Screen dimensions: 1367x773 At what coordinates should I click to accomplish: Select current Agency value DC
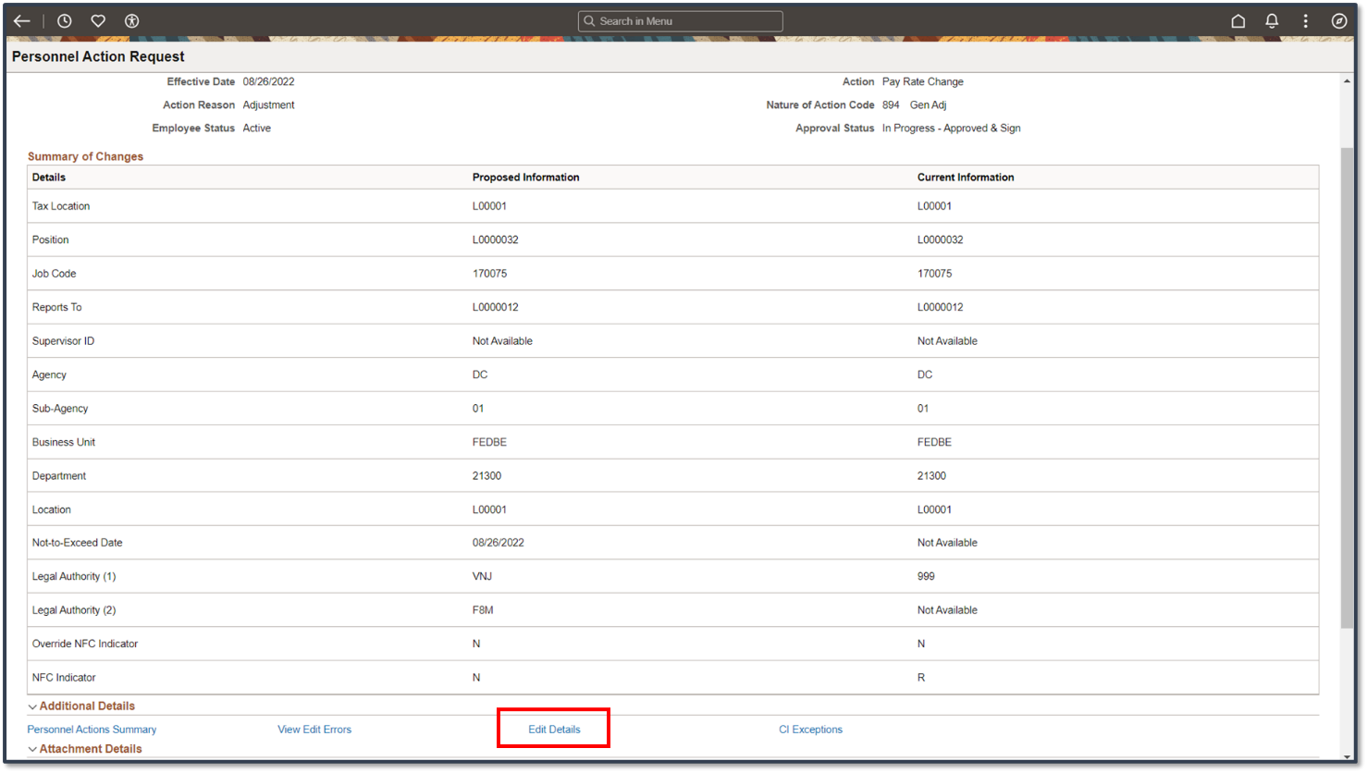click(925, 375)
